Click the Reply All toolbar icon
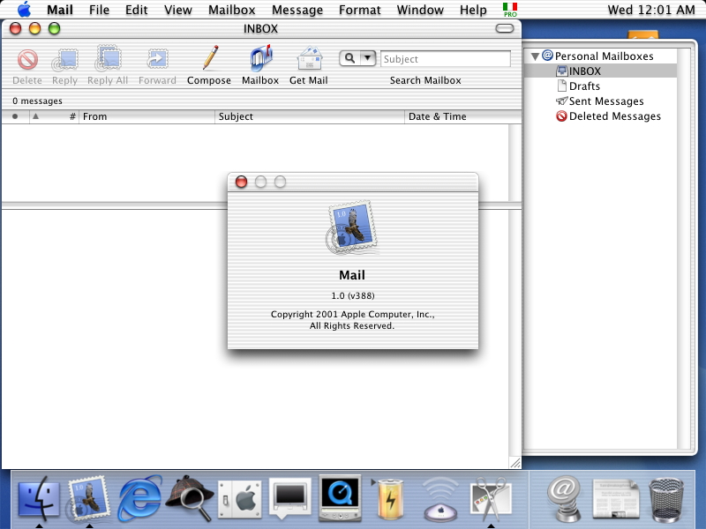Screen dimensions: 706x529 (109, 60)
